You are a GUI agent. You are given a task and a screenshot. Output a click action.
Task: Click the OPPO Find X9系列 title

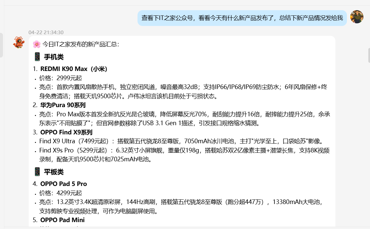pos(66,132)
